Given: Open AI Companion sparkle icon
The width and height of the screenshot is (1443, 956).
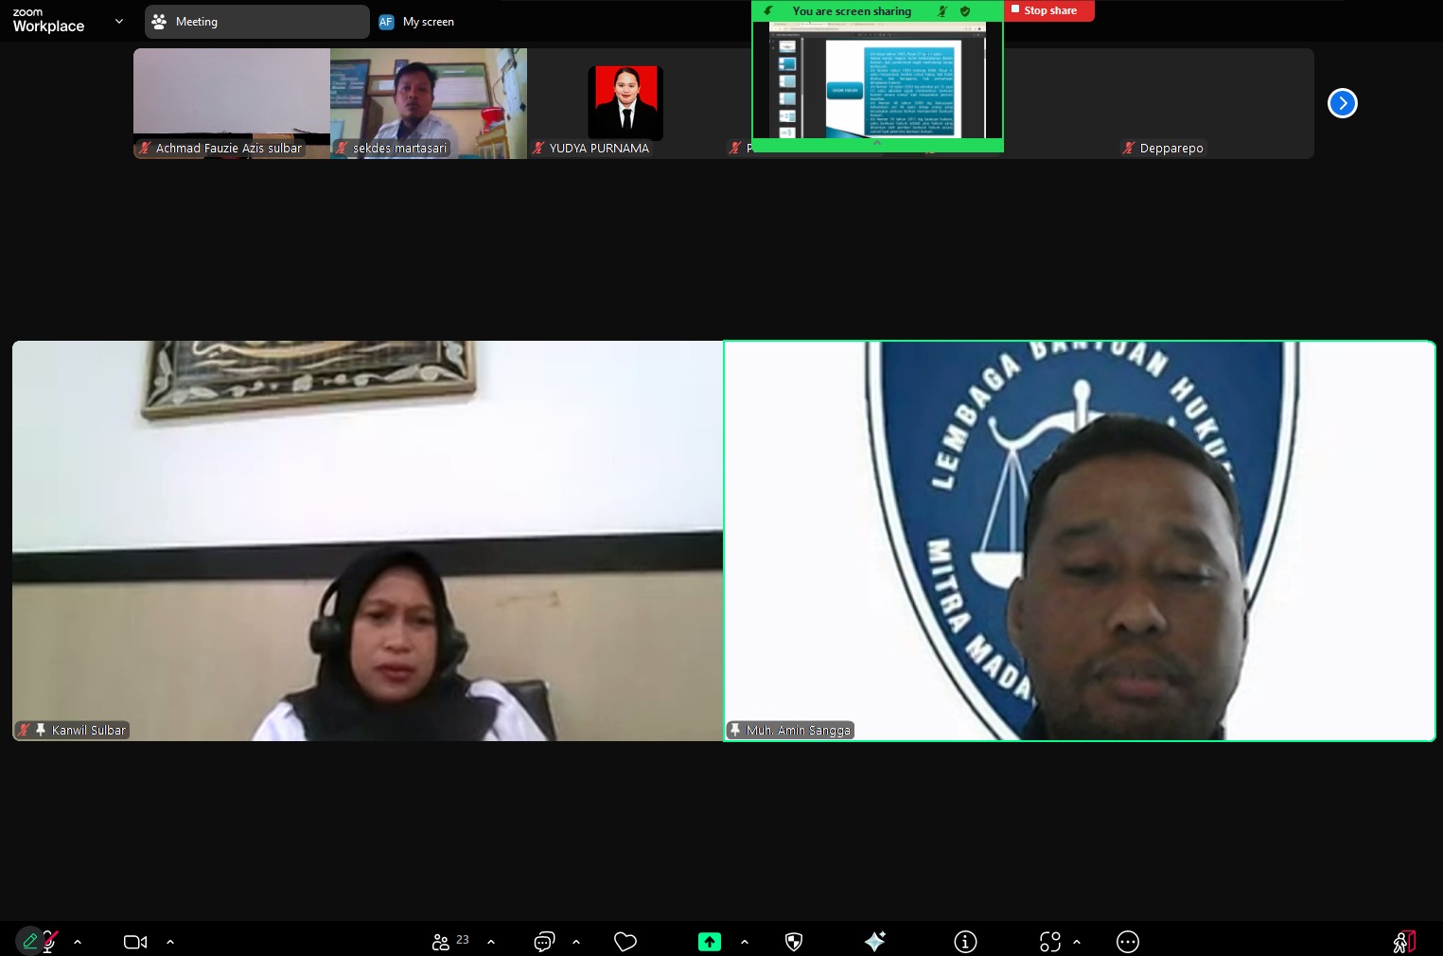Looking at the screenshot, I should 874,941.
